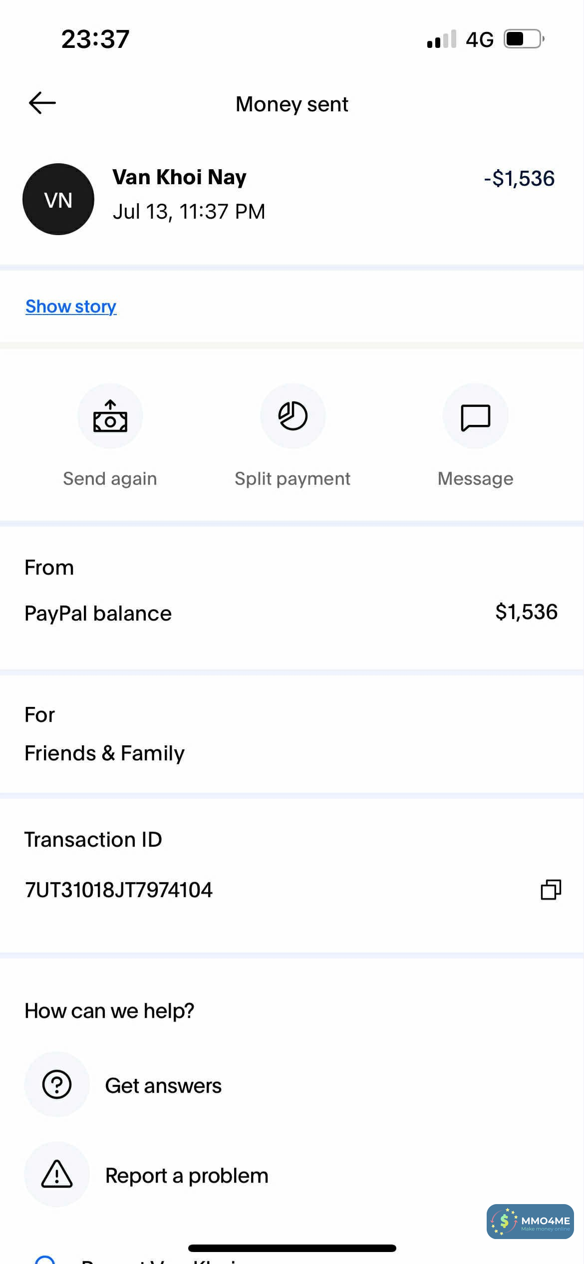Screen dimensions: 584x1264
Task: Tap the question mark Get answers icon
Action: click(57, 1084)
